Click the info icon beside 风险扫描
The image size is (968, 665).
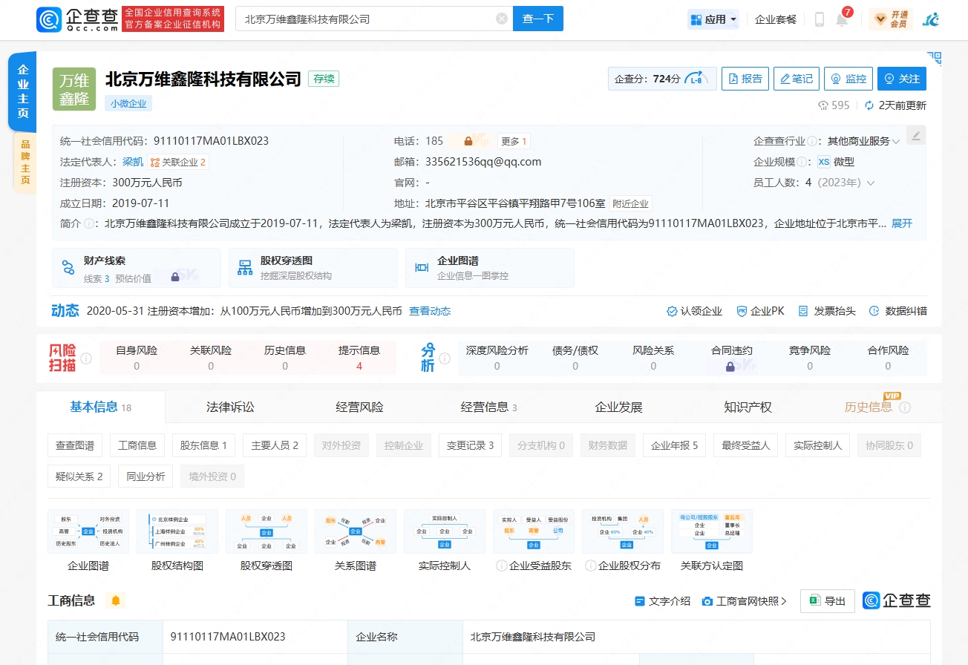(86, 358)
